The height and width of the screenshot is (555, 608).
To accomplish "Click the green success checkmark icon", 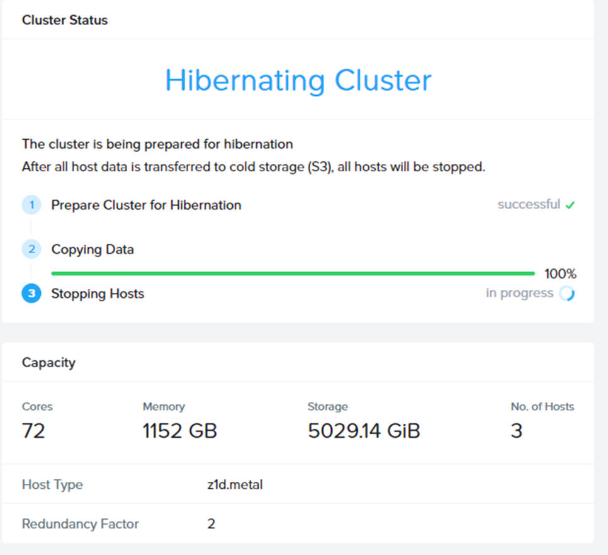I will [x=570, y=205].
